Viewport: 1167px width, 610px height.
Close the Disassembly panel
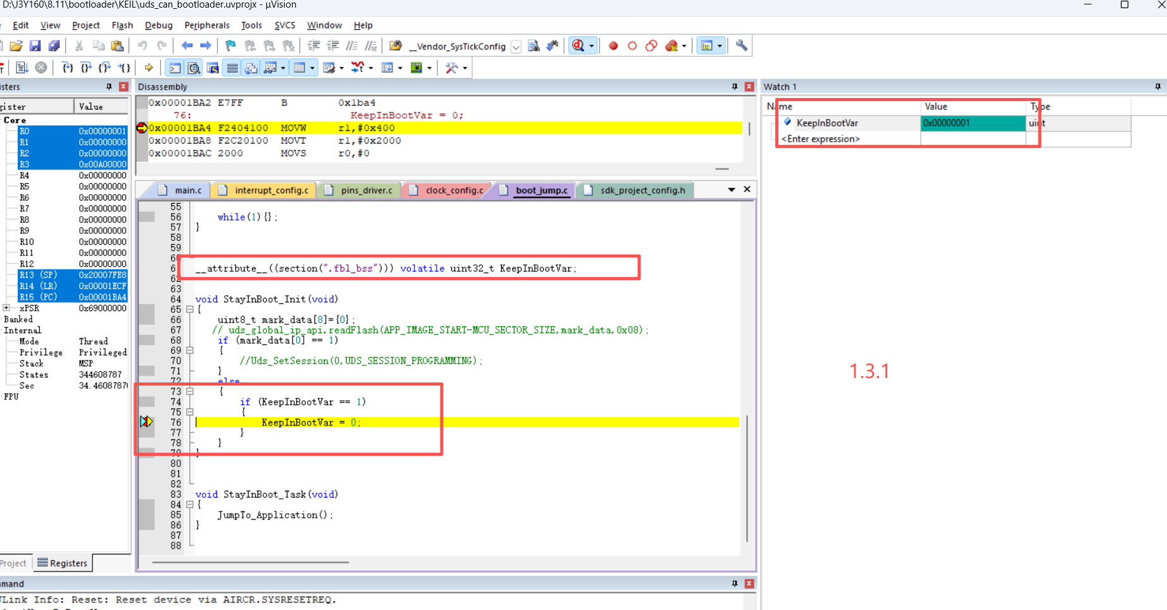749,87
